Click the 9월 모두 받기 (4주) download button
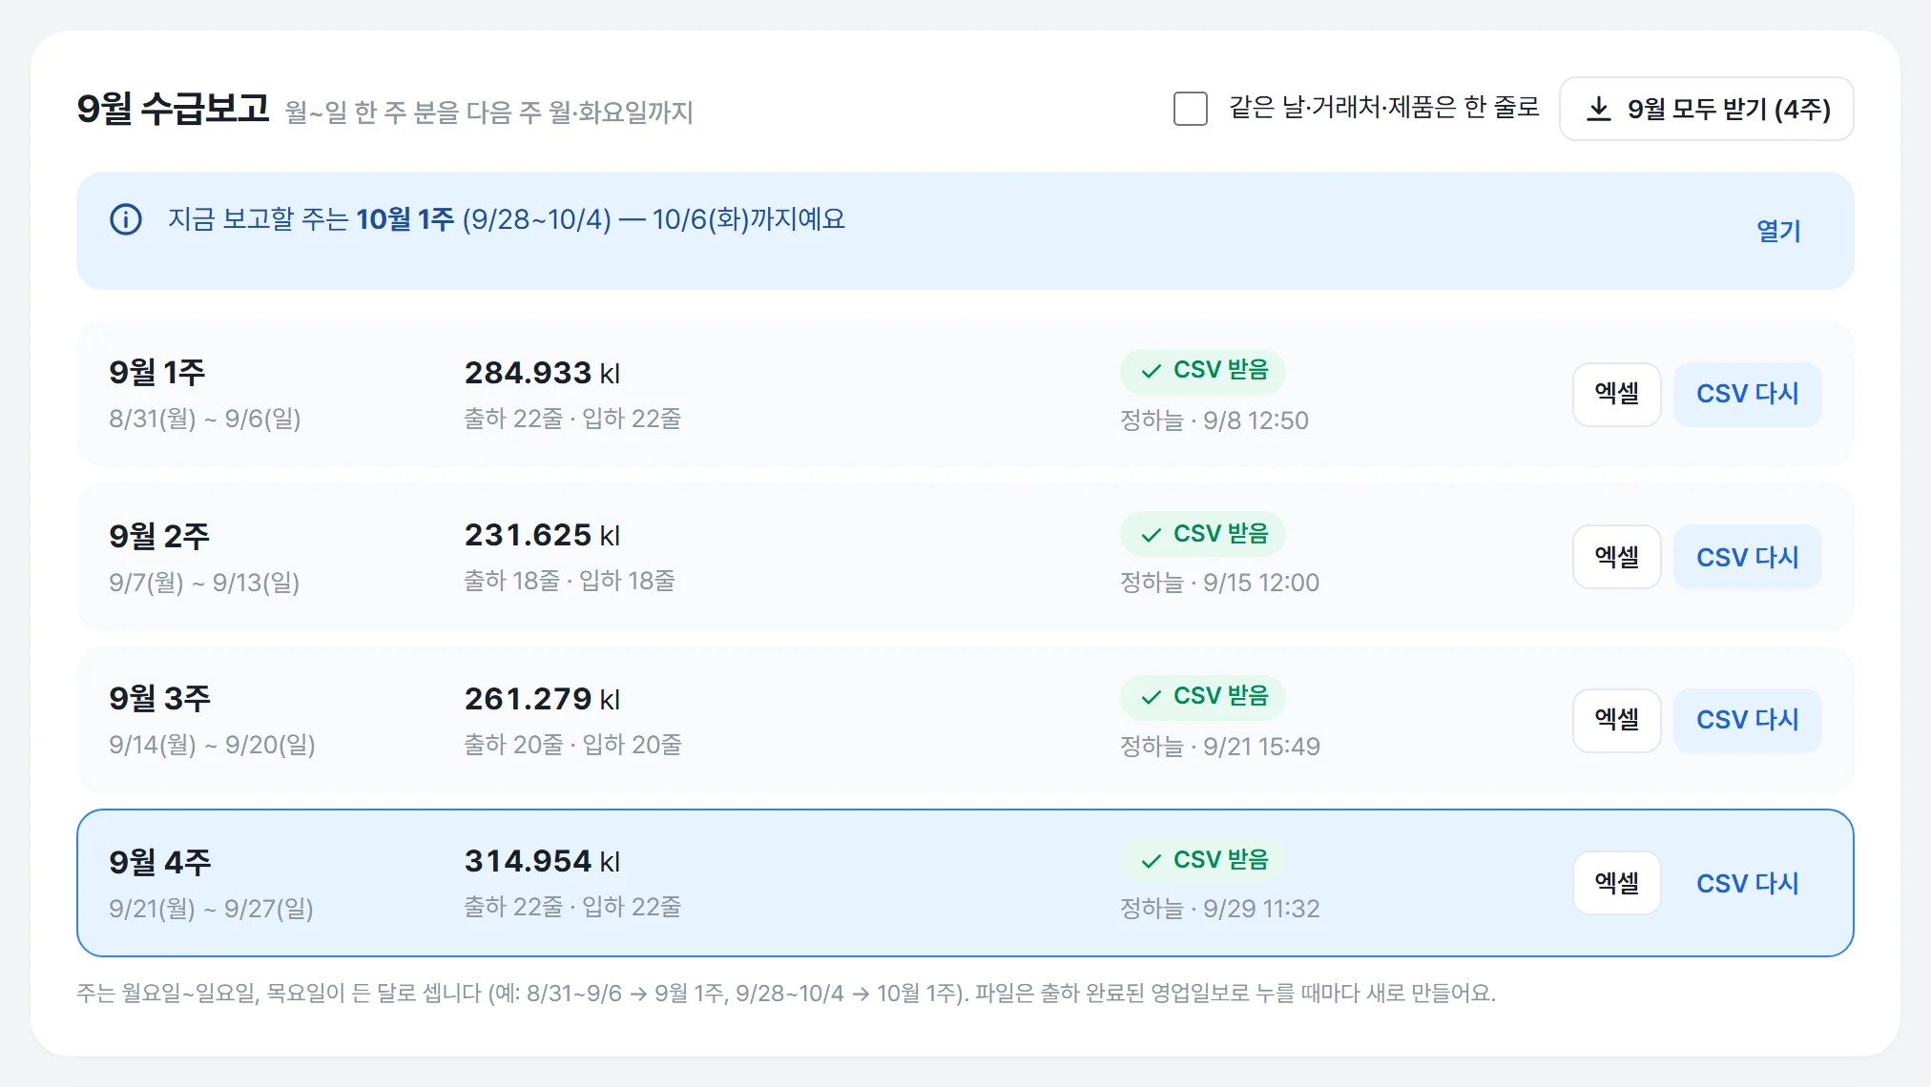Image resolution: width=1931 pixels, height=1087 pixels. (x=1706, y=109)
